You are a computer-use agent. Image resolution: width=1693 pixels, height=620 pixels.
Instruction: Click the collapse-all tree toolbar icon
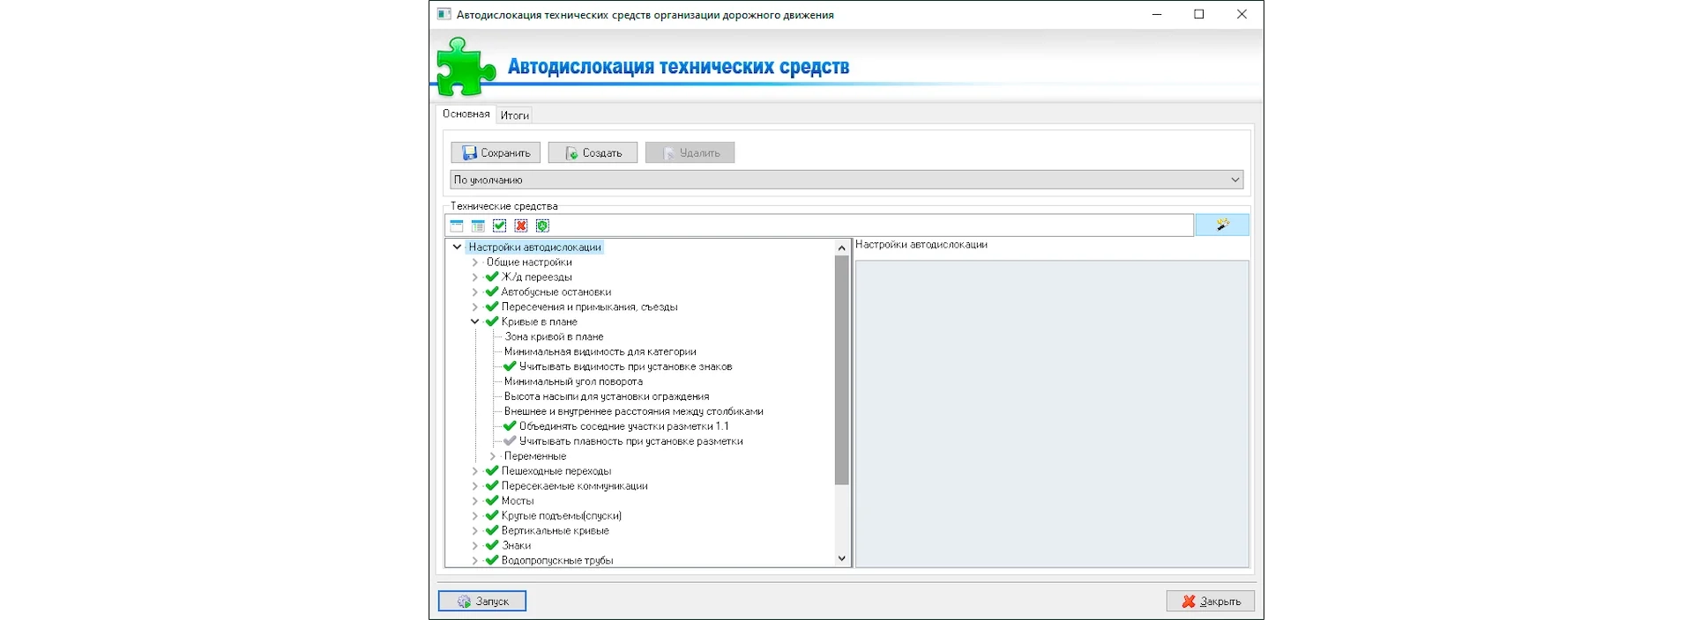click(x=457, y=226)
